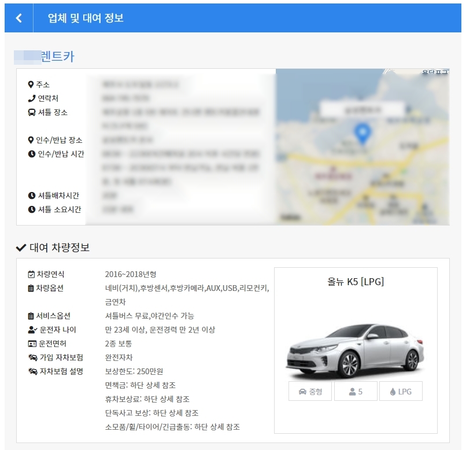
Task: Click the 업체 및 대여 정보 header title
Action: [86, 18]
